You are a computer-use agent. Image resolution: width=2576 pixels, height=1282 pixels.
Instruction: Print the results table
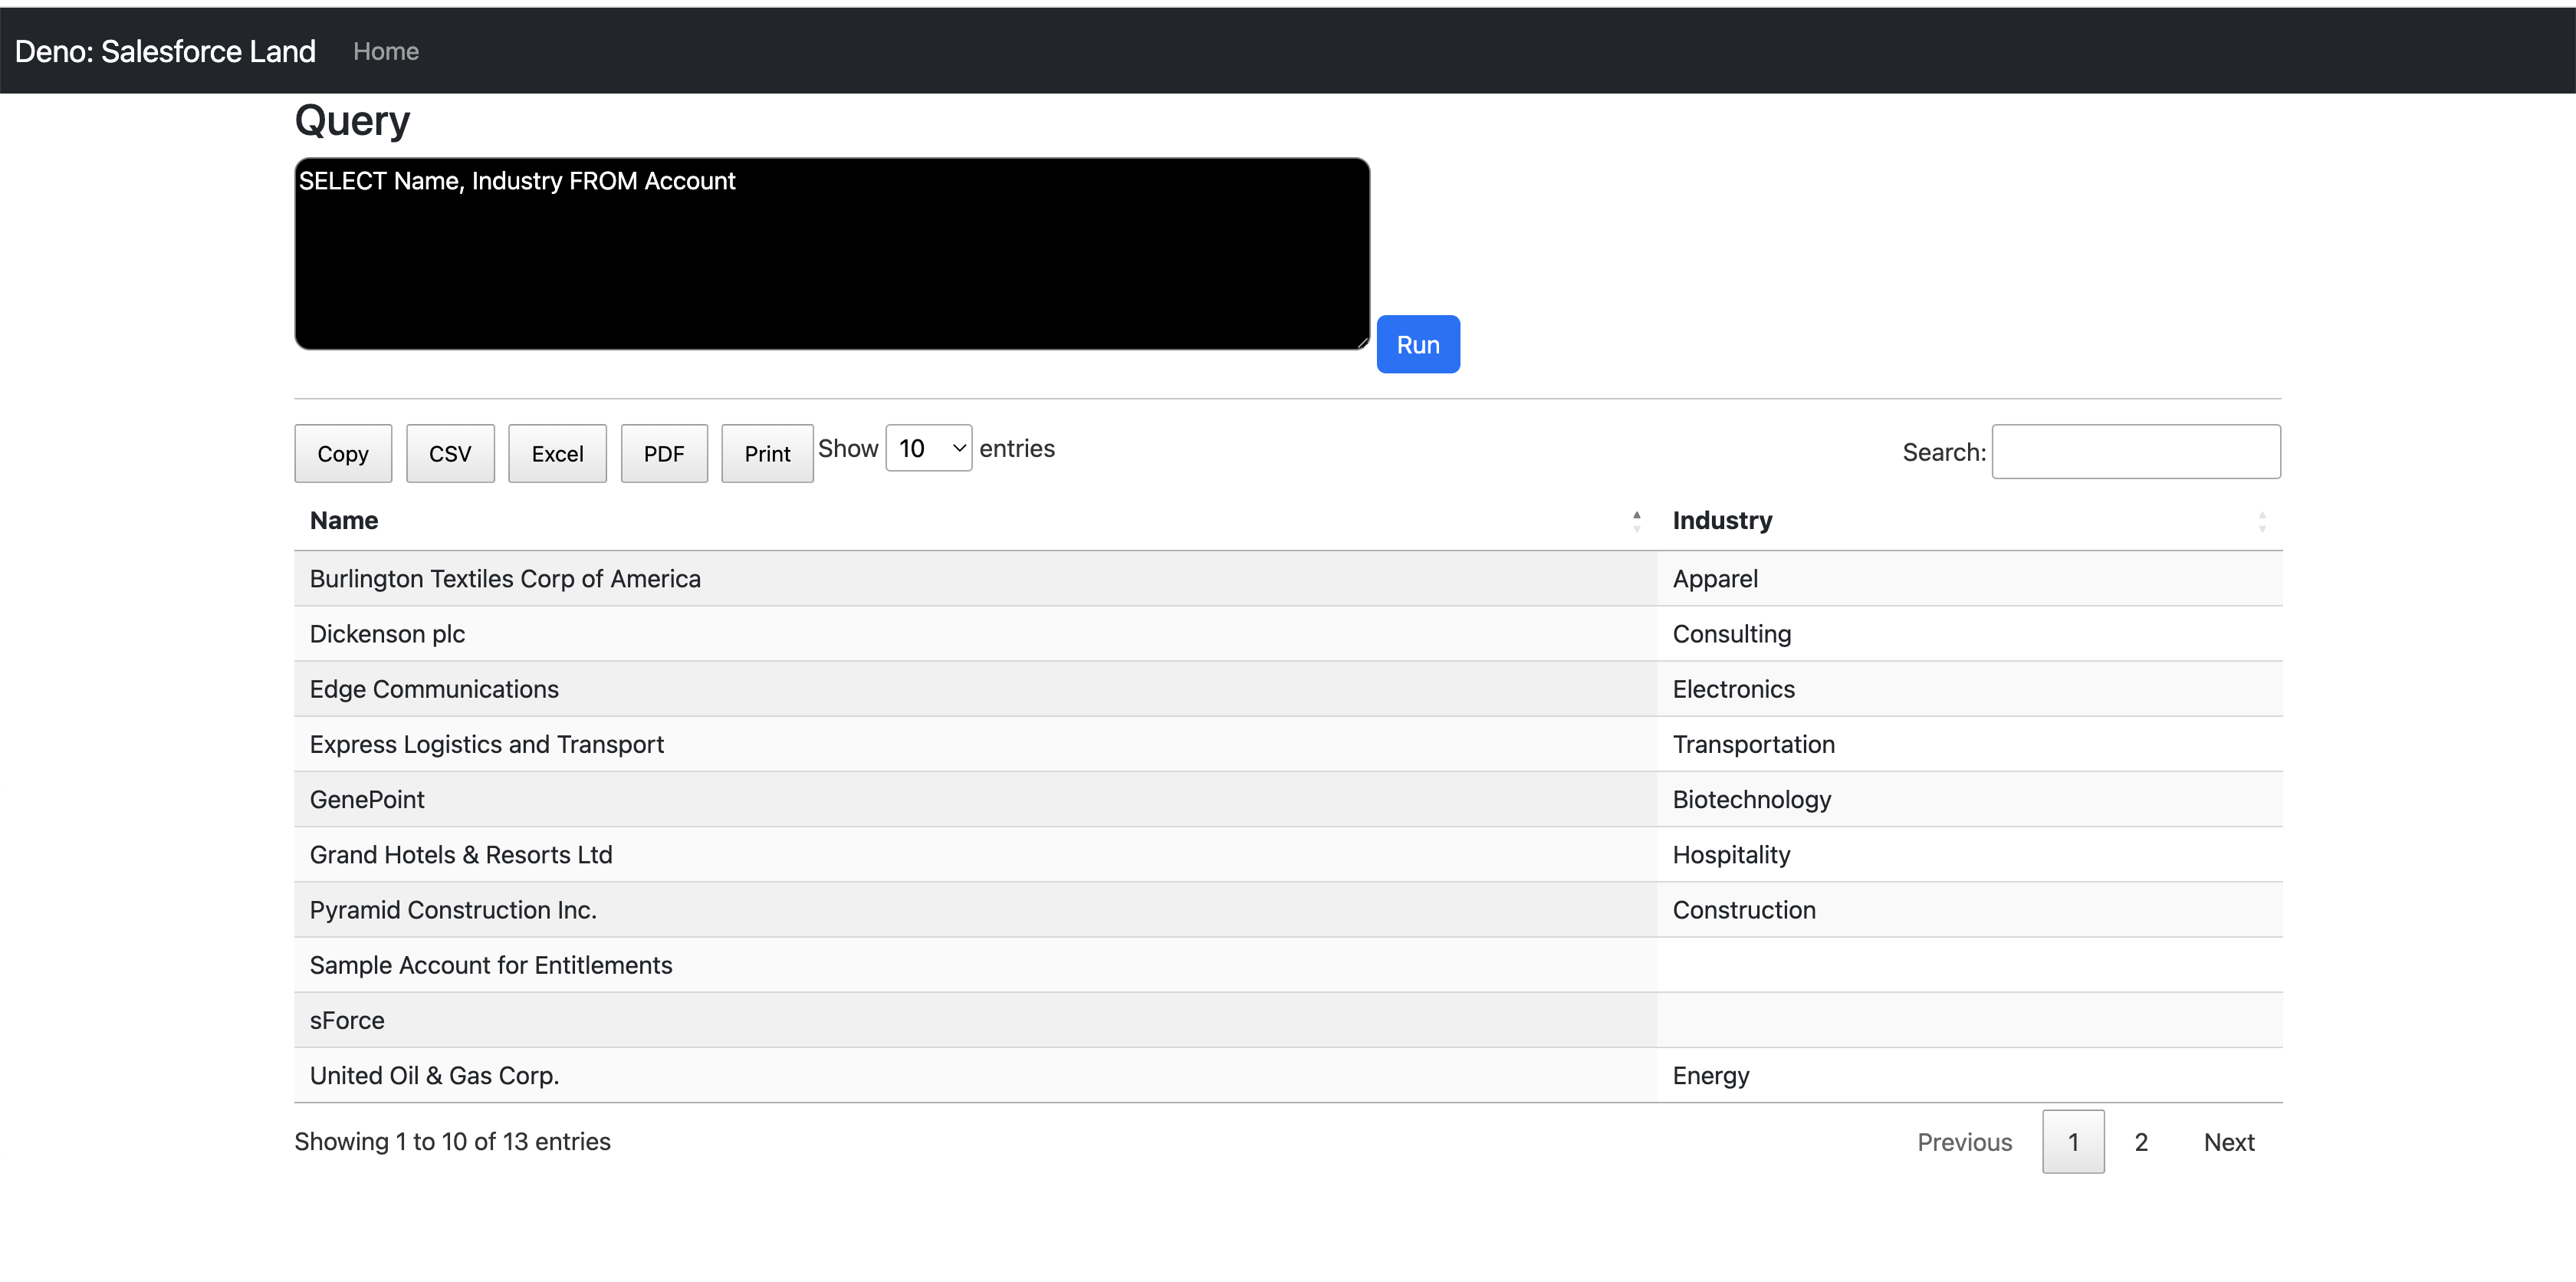(x=767, y=454)
